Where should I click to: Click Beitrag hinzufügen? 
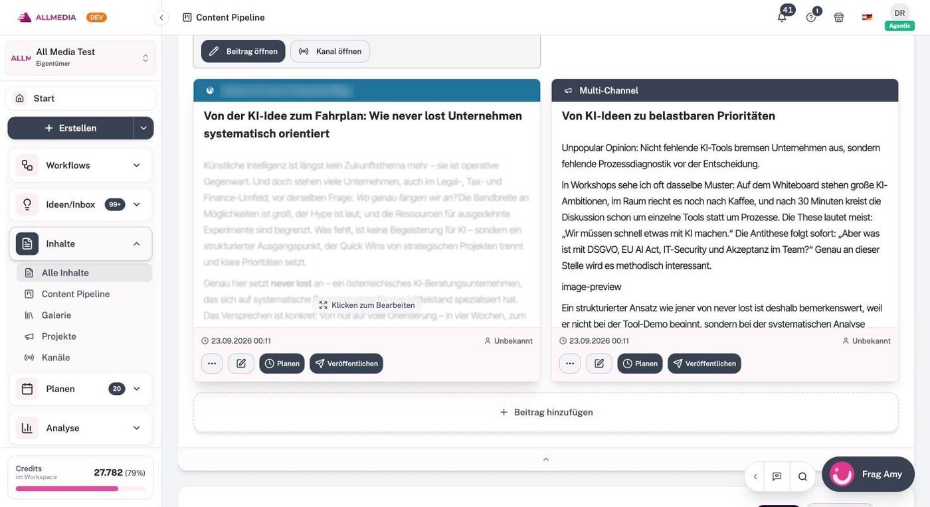pyautogui.click(x=546, y=412)
